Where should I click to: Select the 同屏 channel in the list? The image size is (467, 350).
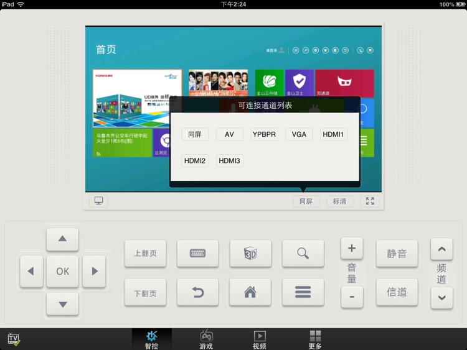[x=195, y=134]
